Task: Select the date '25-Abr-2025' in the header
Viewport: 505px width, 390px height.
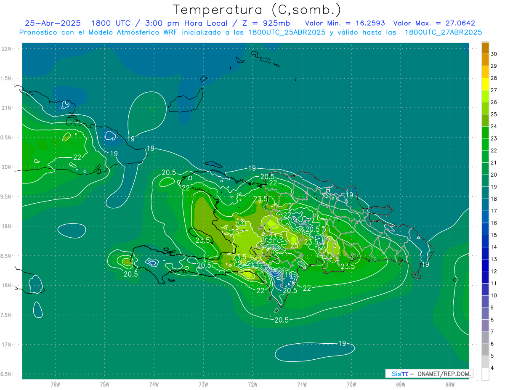Action: tap(52, 23)
